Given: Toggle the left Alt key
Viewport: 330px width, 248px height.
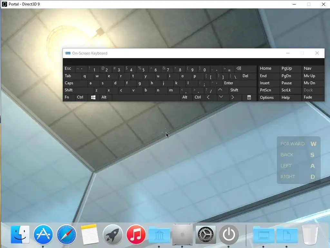Looking at the screenshot, I should (106, 97).
